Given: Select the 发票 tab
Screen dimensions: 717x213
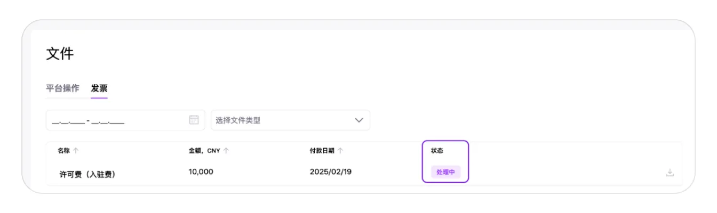Looking at the screenshot, I should click(99, 88).
